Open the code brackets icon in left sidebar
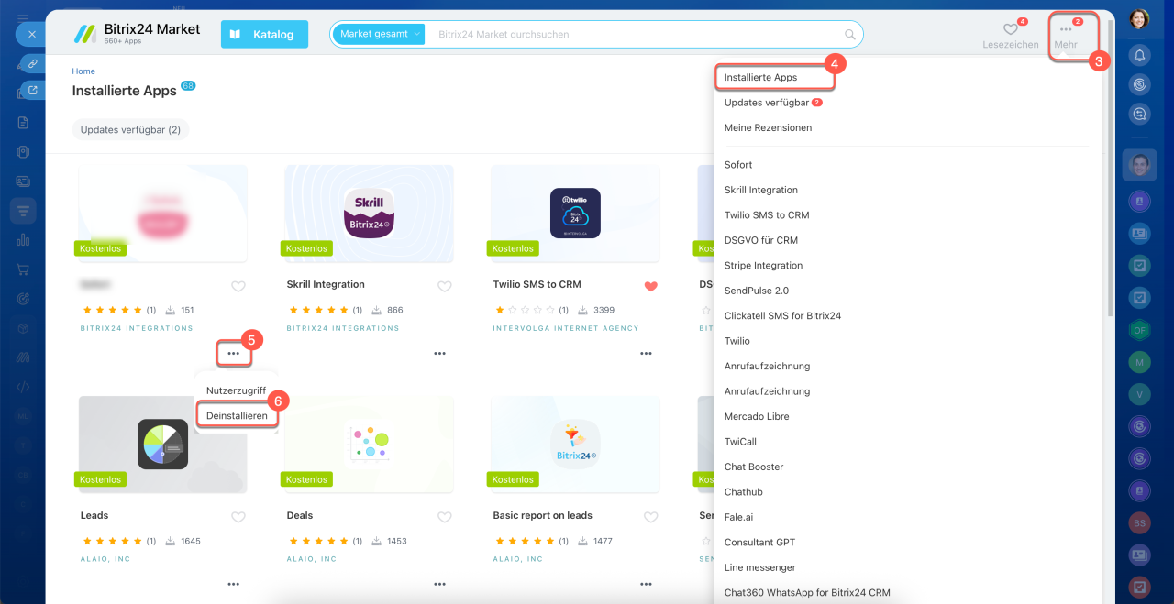The image size is (1174, 604). [24, 387]
